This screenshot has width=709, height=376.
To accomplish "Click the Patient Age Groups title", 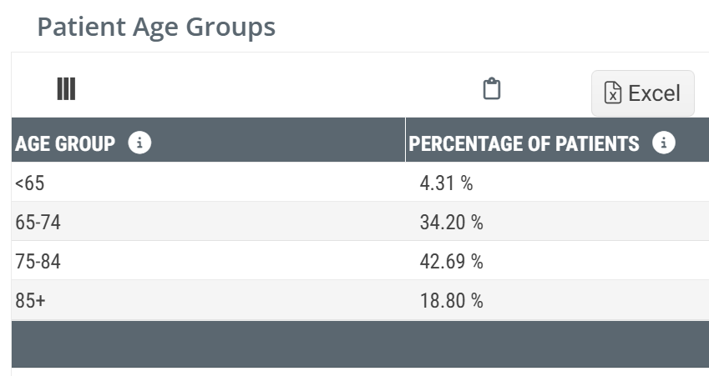I will tap(156, 27).
